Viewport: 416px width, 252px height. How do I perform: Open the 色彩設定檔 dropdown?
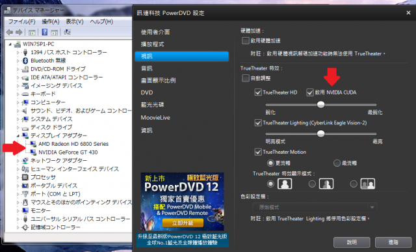point(315,207)
